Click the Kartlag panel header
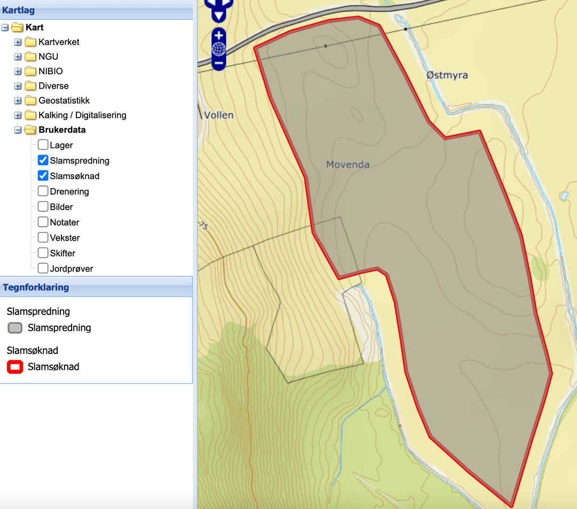 click(x=96, y=10)
